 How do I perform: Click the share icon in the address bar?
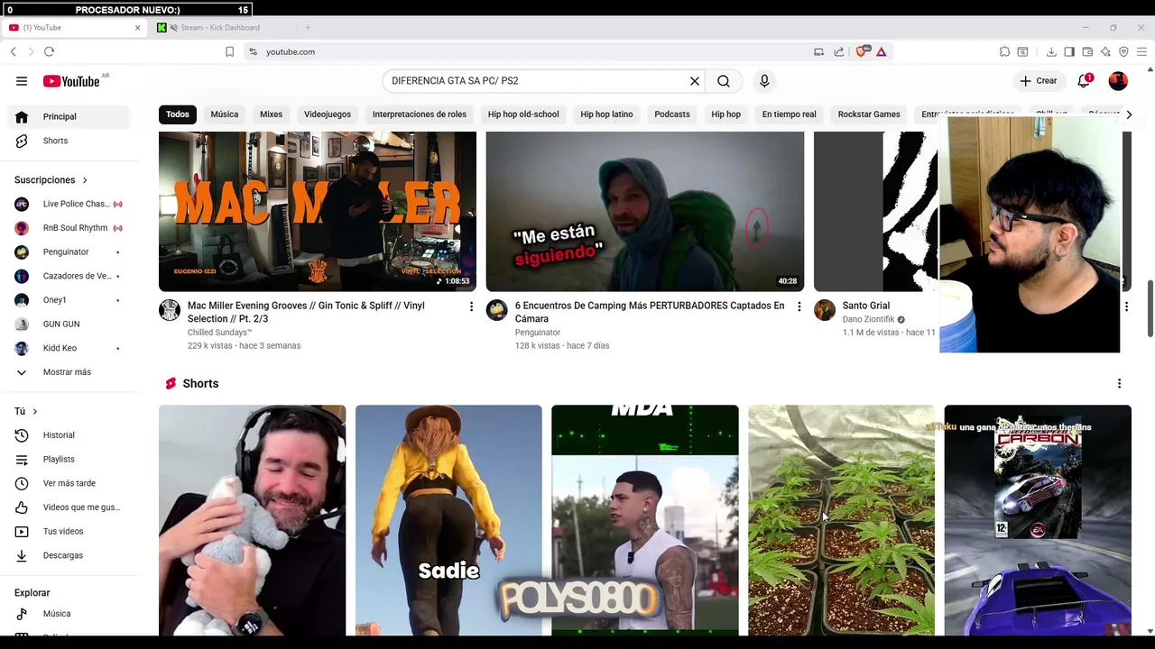tap(839, 51)
